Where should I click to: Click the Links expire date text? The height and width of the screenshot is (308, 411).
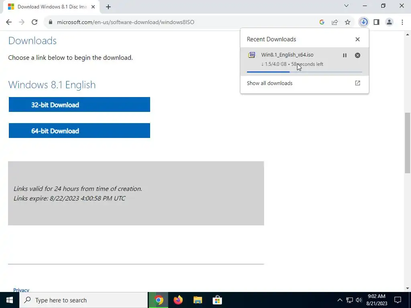[x=69, y=198]
